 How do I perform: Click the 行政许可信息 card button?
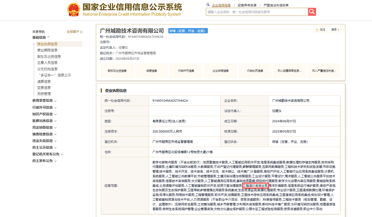click(186, 71)
